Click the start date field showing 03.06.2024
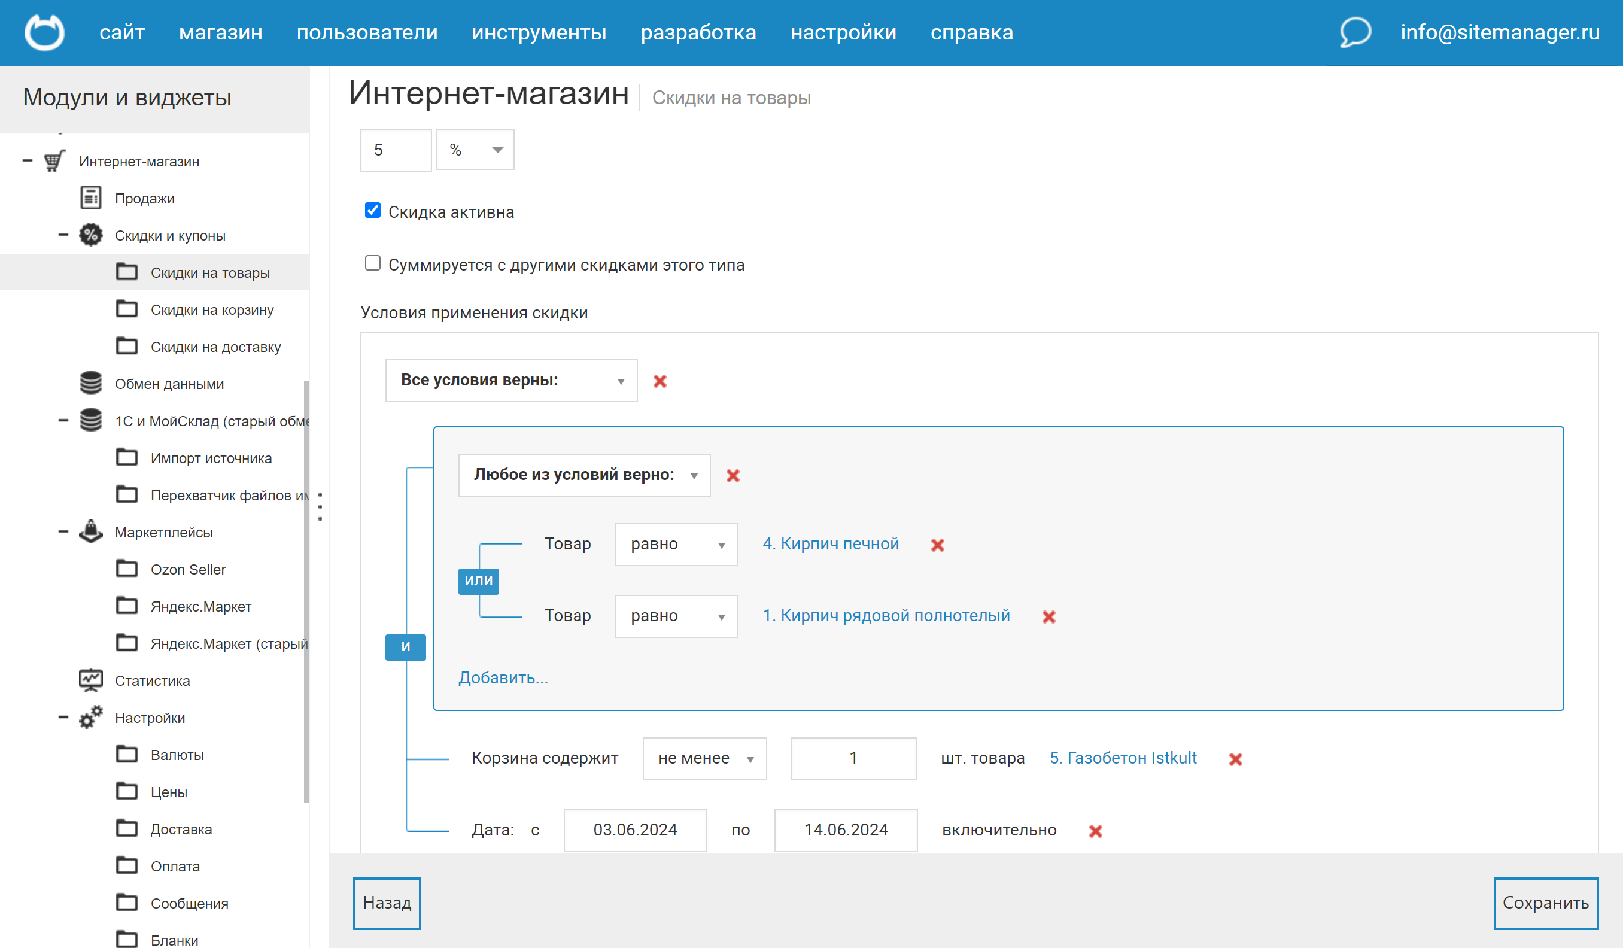Screen dimensions: 1623x948 click(634, 829)
